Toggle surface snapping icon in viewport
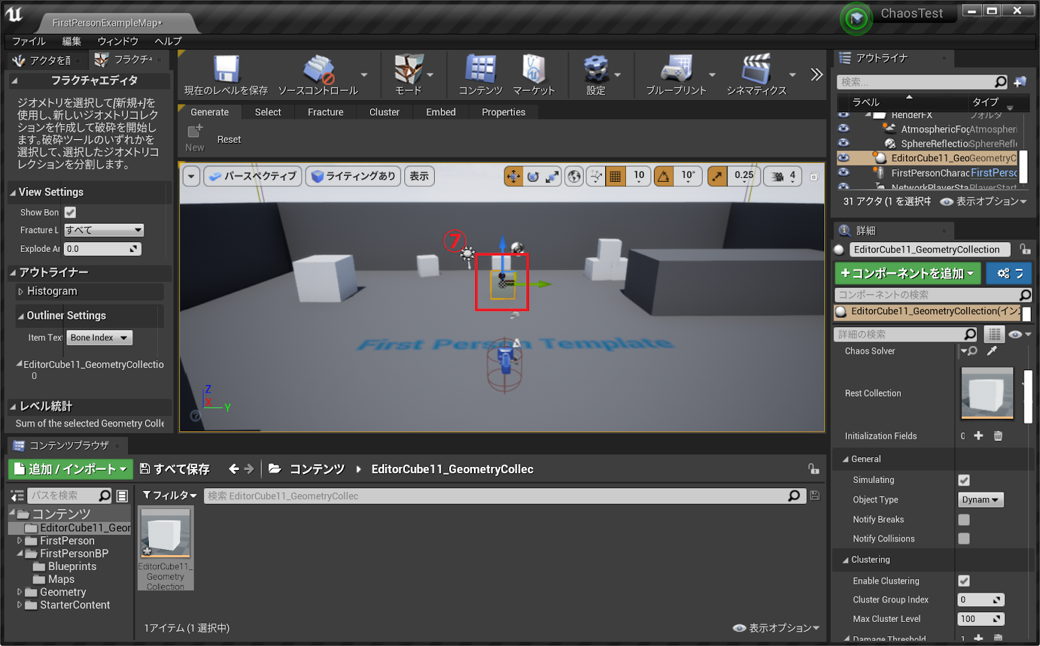 tap(595, 176)
